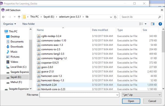Click the Open button
This screenshot has height=106, width=165.
coord(131,101)
